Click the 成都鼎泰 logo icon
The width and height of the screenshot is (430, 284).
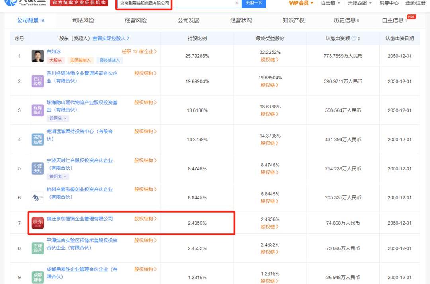click(x=37, y=277)
